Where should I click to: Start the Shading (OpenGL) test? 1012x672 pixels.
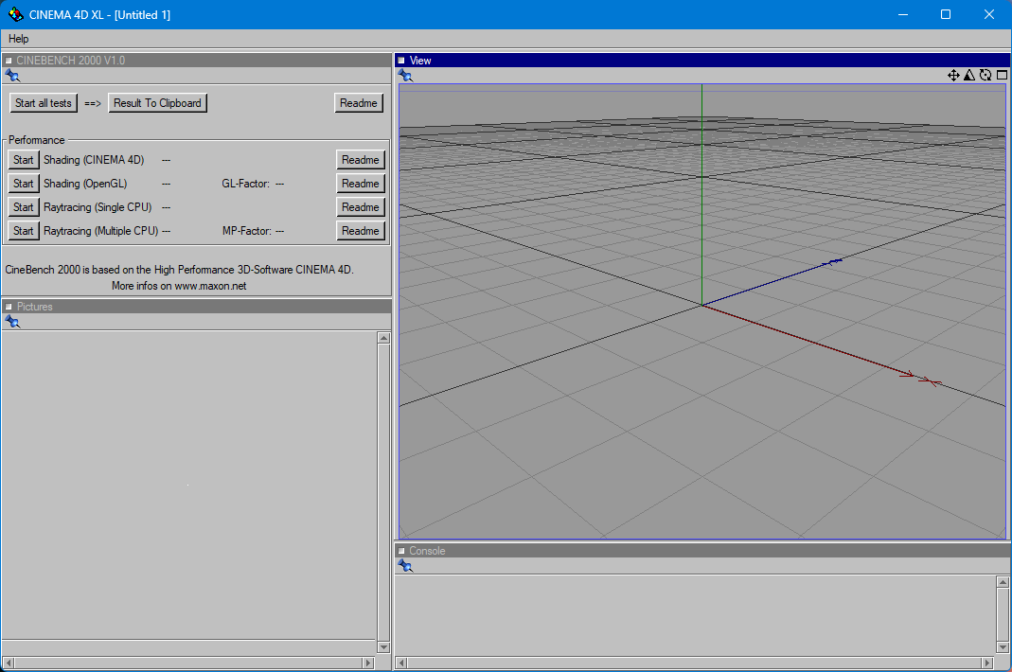[24, 184]
